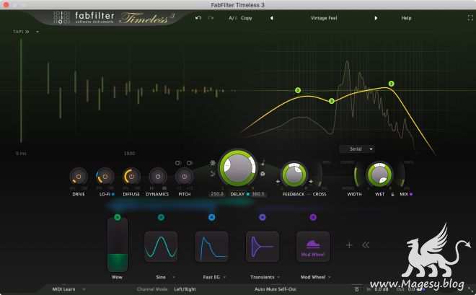
Task: Open the MIDI Learn dropdown arrow
Action: pos(84,289)
